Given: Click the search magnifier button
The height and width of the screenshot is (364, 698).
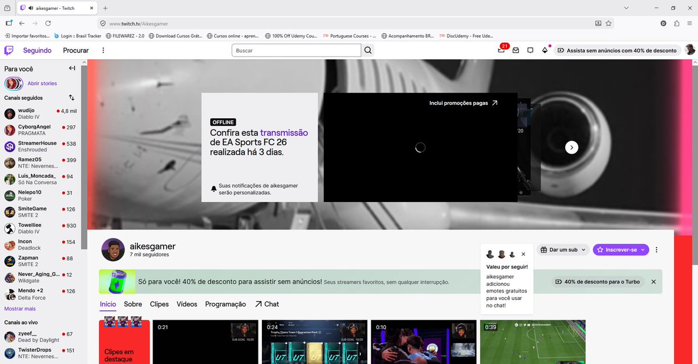Looking at the screenshot, I should click(x=368, y=50).
